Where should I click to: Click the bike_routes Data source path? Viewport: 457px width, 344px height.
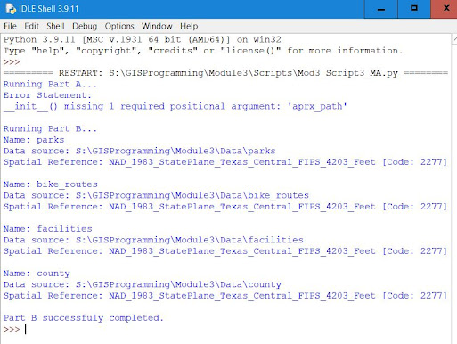(156, 195)
